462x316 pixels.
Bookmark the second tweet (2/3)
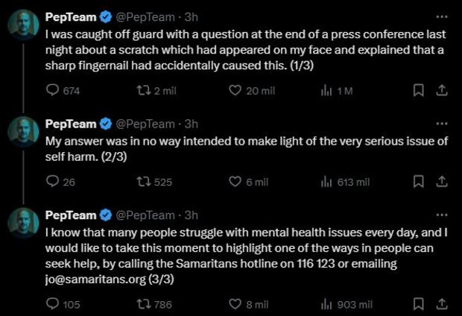click(x=418, y=181)
